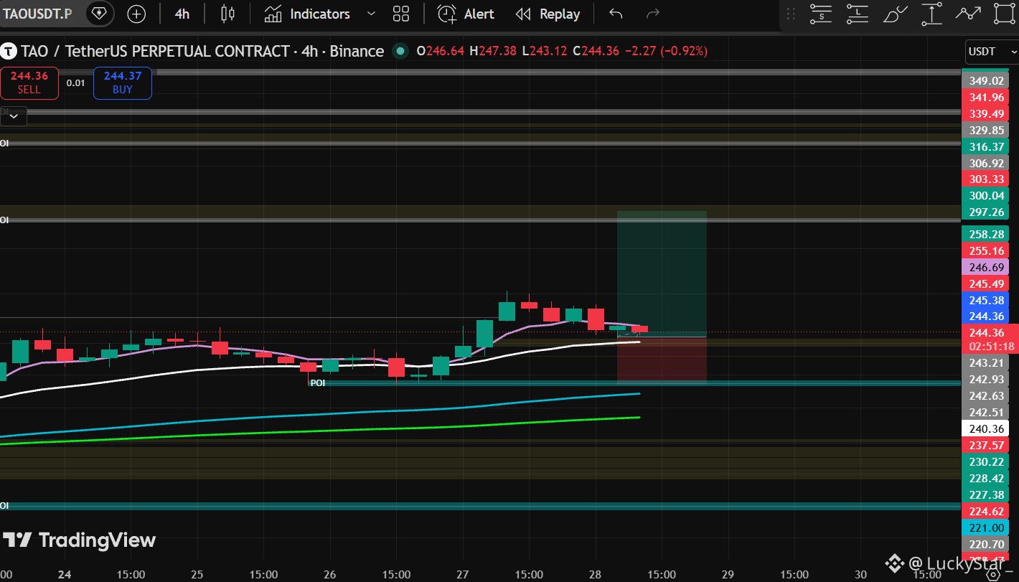This screenshot has height=582, width=1019.
Task: Click the 240.36 white price label
Action: [986, 428]
